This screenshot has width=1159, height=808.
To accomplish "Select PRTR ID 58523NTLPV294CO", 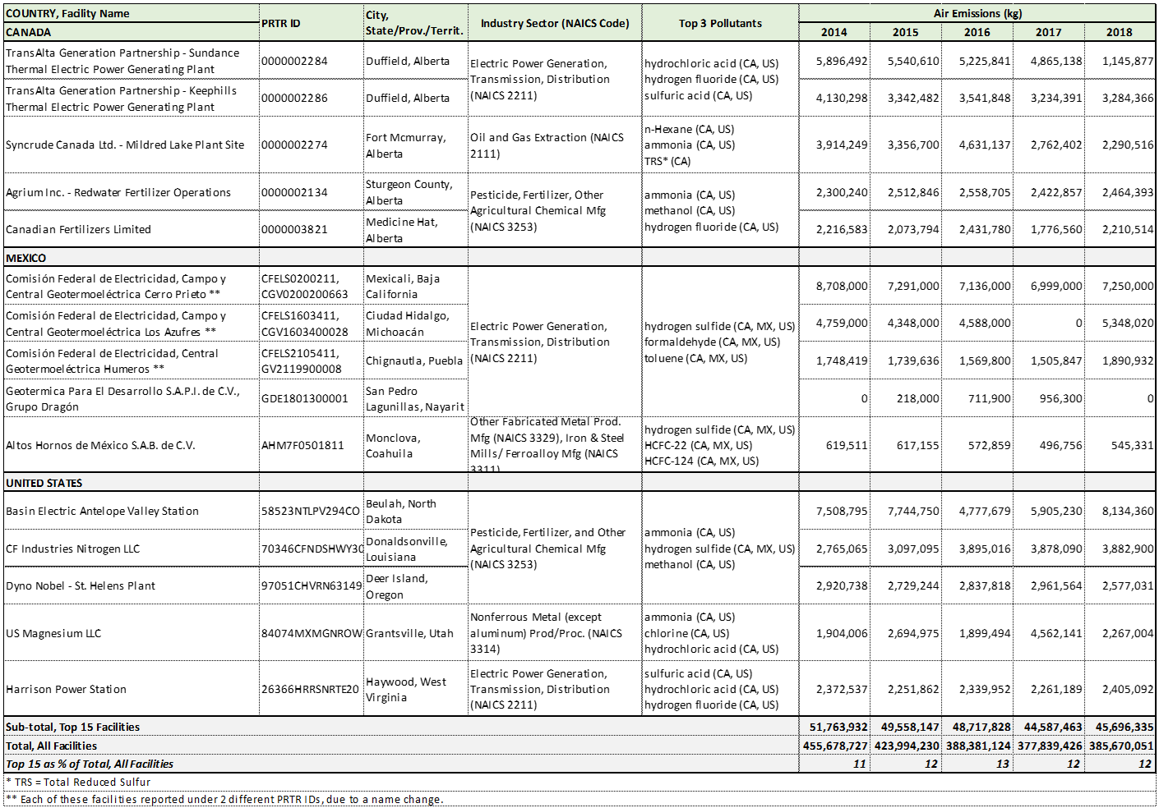I will (311, 511).
